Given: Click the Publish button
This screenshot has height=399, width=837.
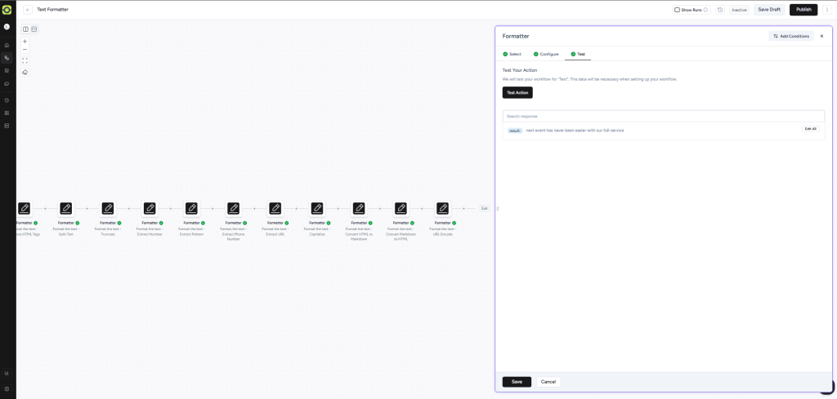Looking at the screenshot, I should (803, 10).
